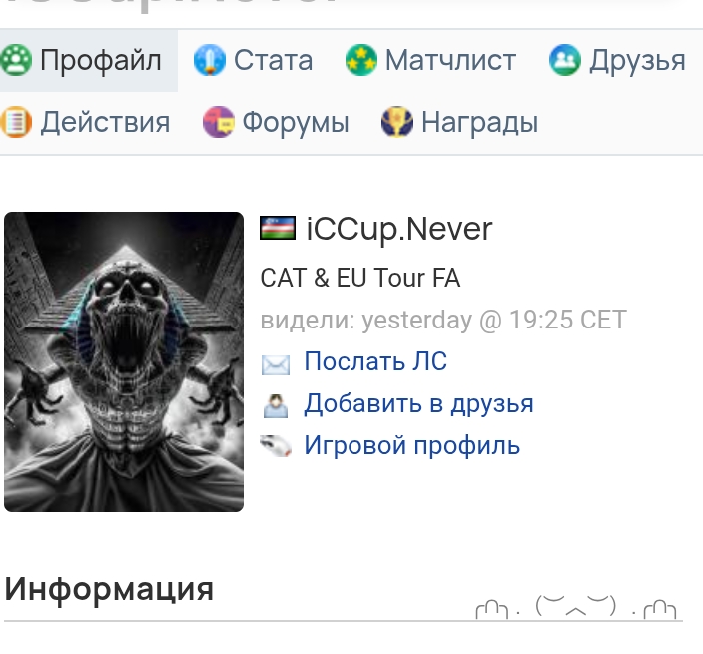Click the blue Стата sword icon
Image resolution: width=703 pixels, height=654 pixels.
tap(210, 60)
